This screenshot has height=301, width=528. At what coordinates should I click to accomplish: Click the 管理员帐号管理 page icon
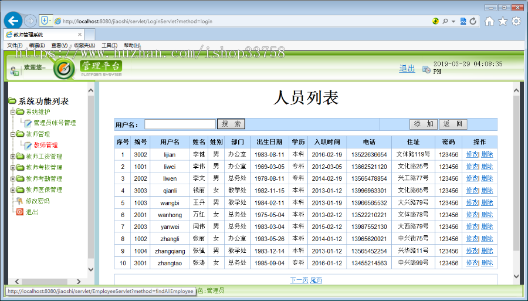coord(28,123)
